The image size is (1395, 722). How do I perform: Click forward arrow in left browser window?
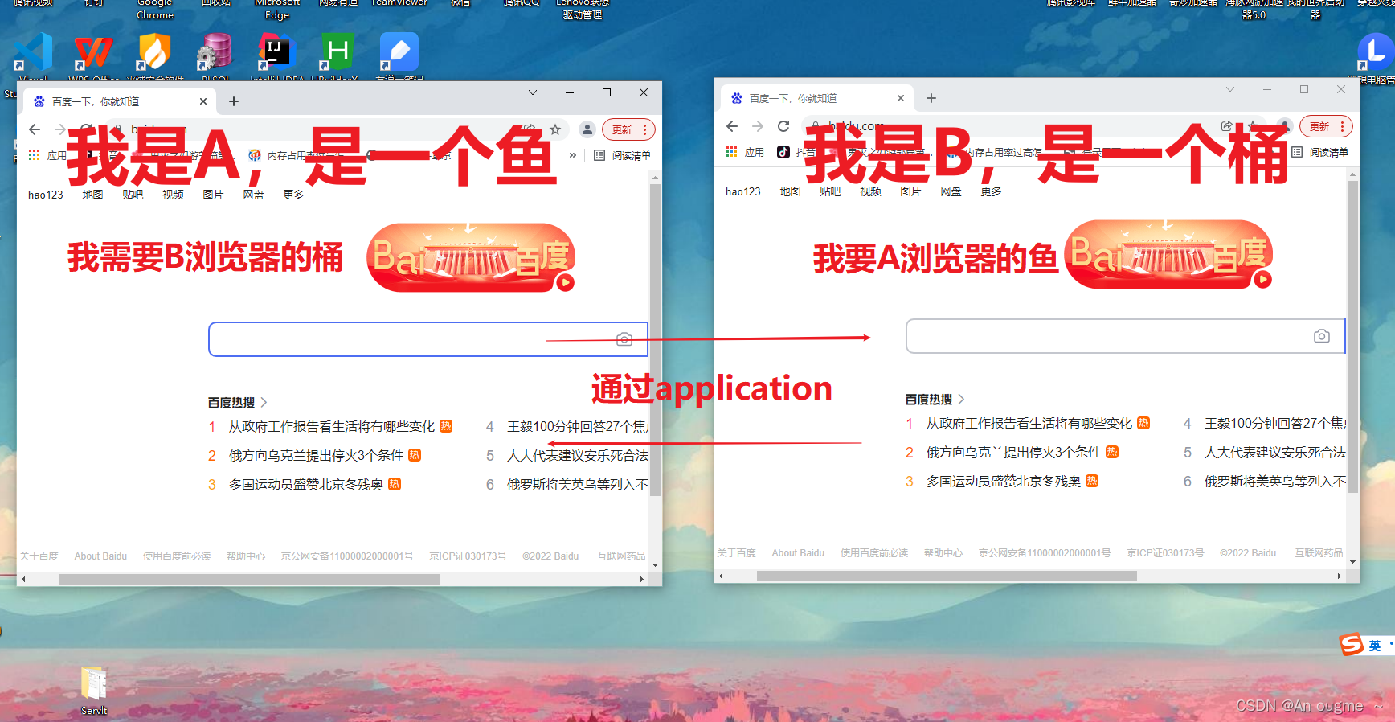(60, 129)
